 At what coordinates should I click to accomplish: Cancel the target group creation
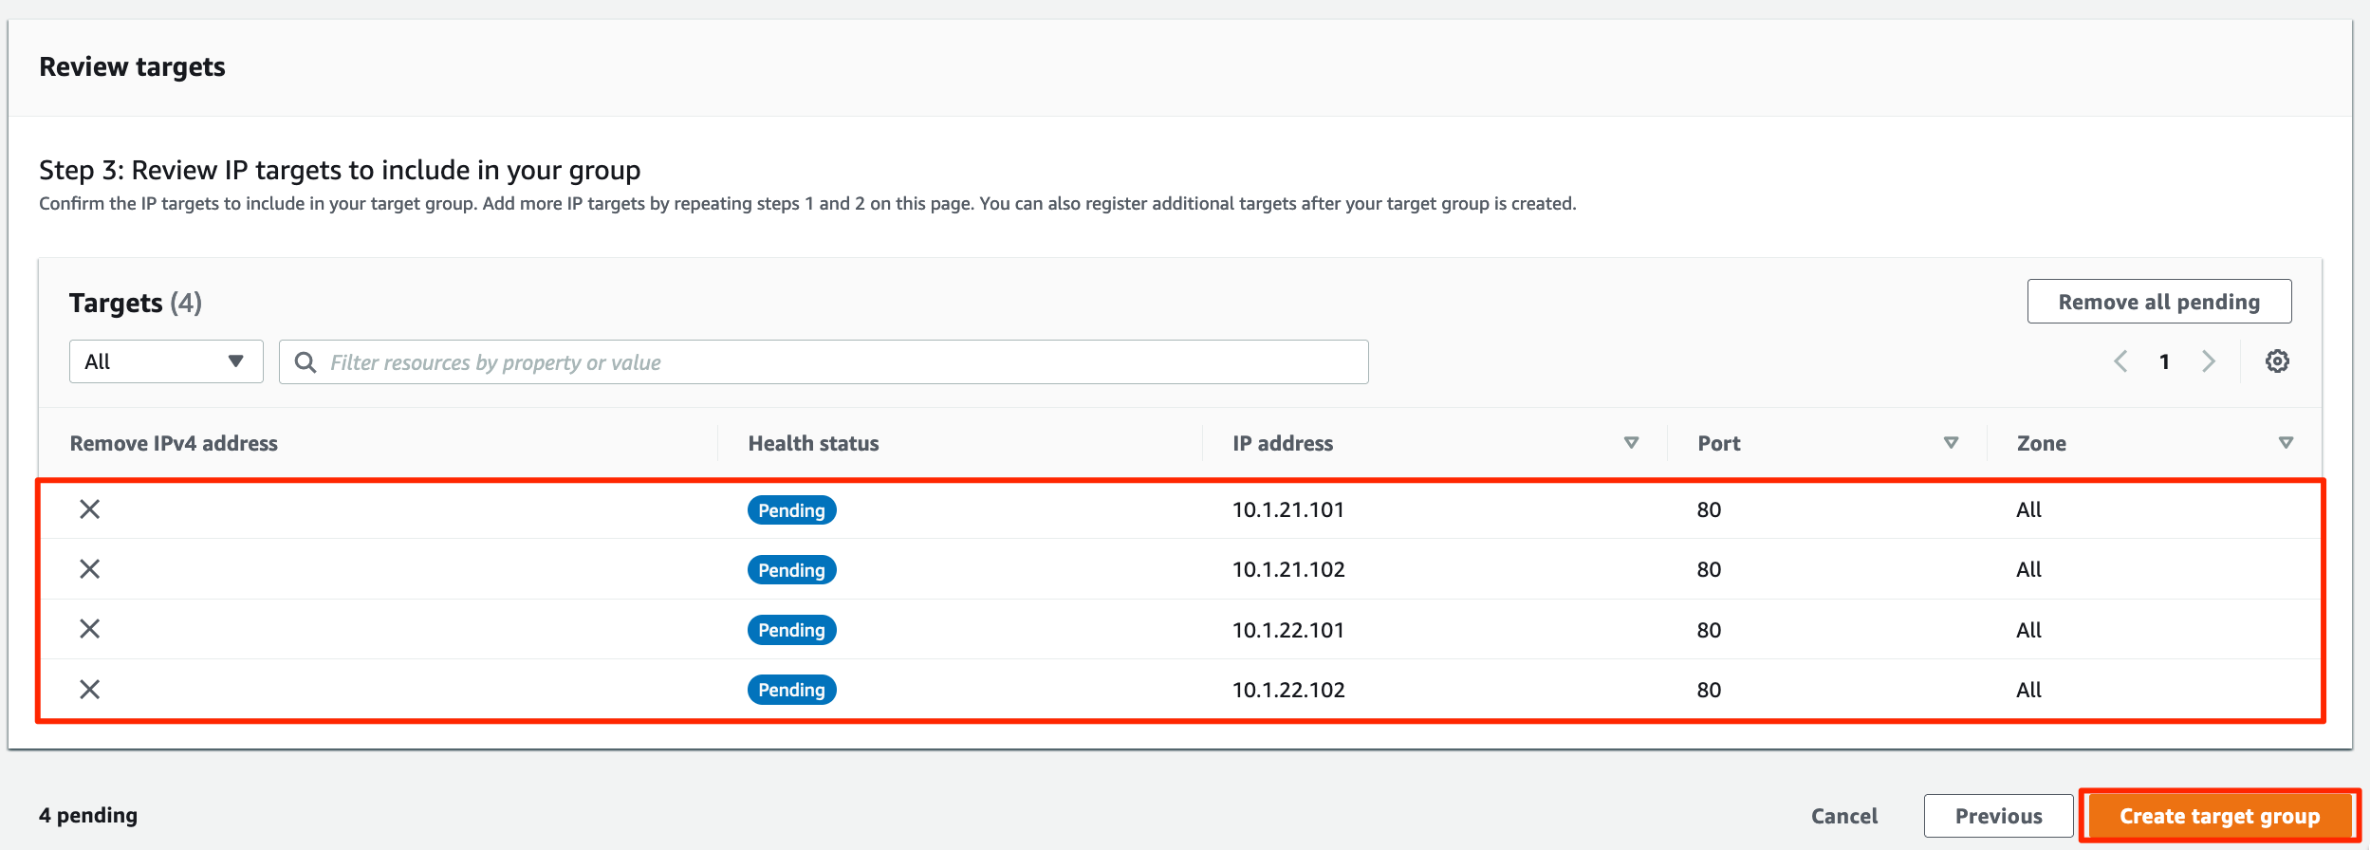tap(1844, 816)
